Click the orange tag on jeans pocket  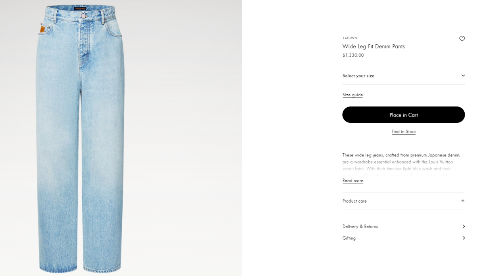point(42,29)
